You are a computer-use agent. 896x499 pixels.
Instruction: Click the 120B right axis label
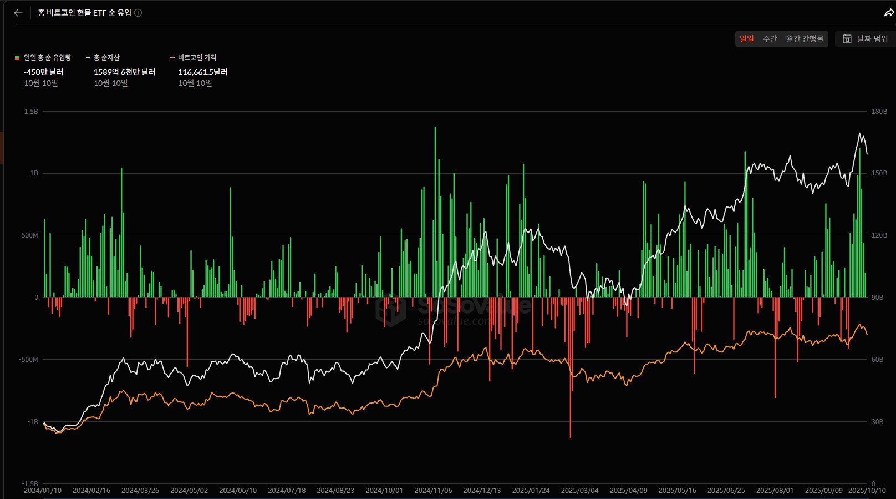tap(879, 235)
